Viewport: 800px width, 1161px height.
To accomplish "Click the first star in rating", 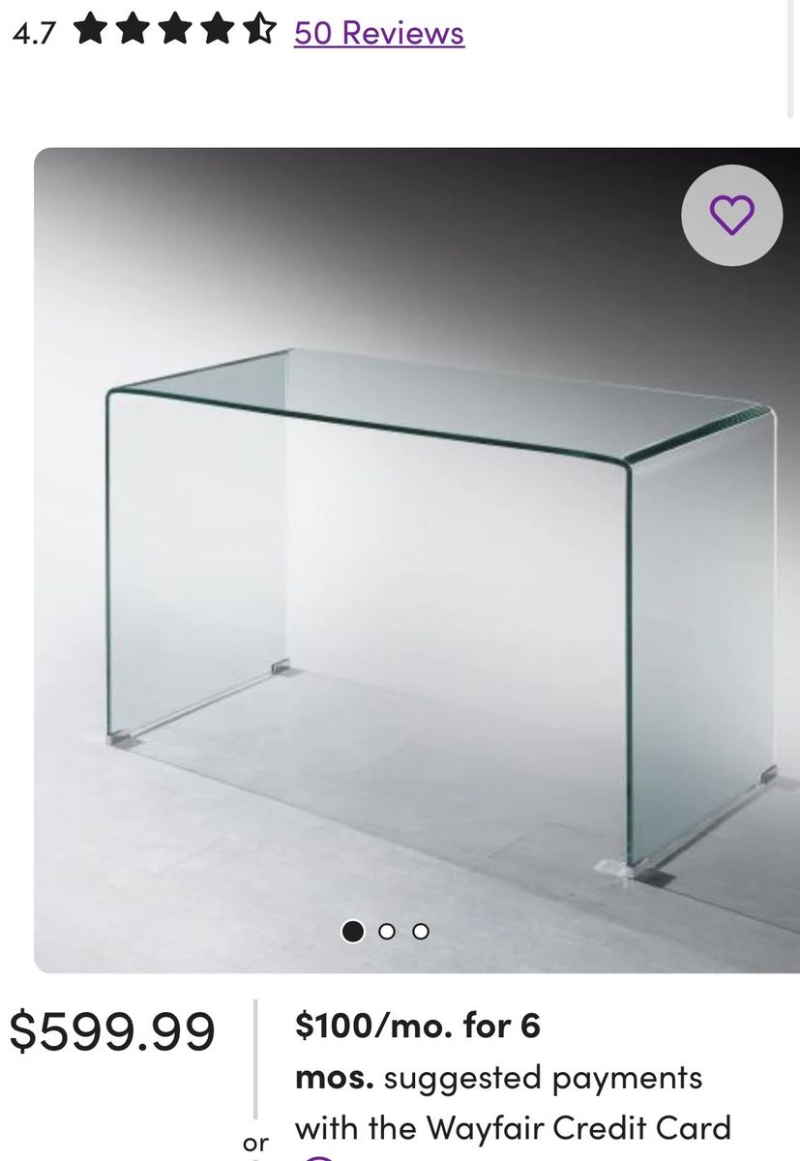I will point(91,31).
